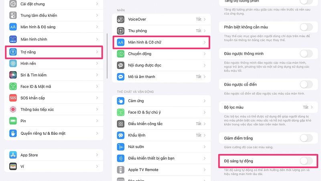
Task: Tap the Apple TV Remote icon
Action: (121, 170)
